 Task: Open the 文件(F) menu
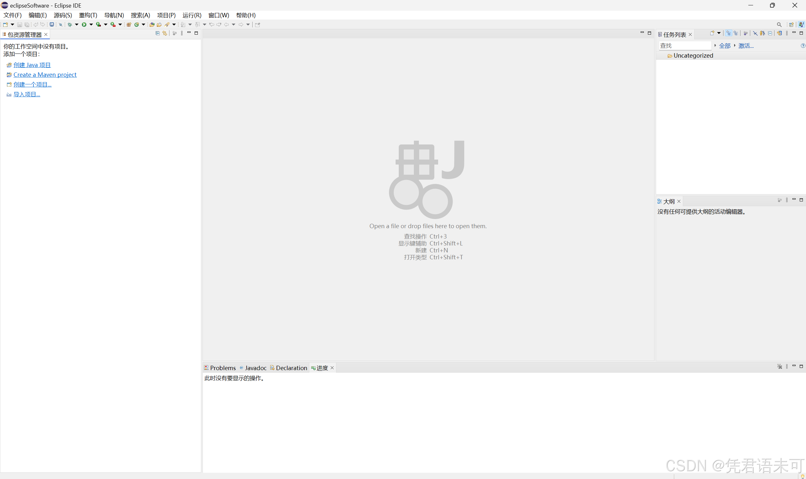point(13,15)
